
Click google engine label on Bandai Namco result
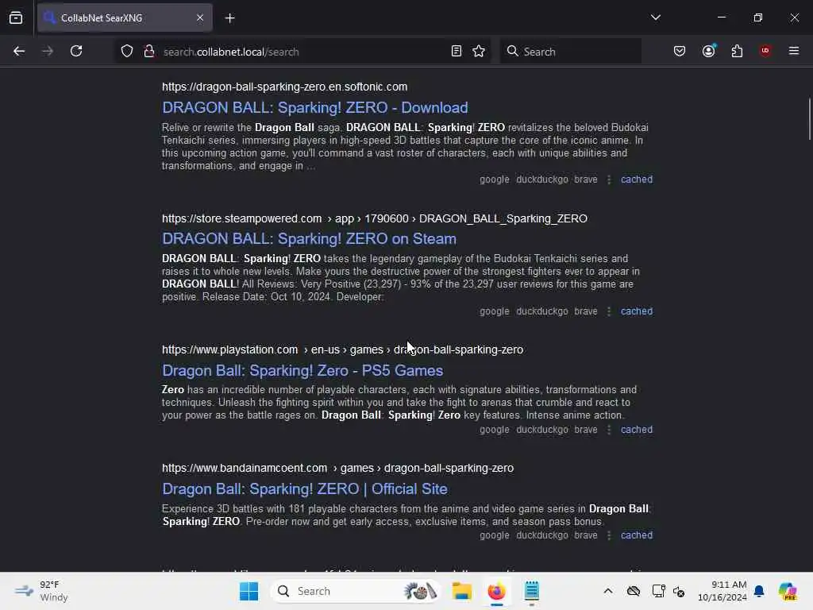(494, 535)
